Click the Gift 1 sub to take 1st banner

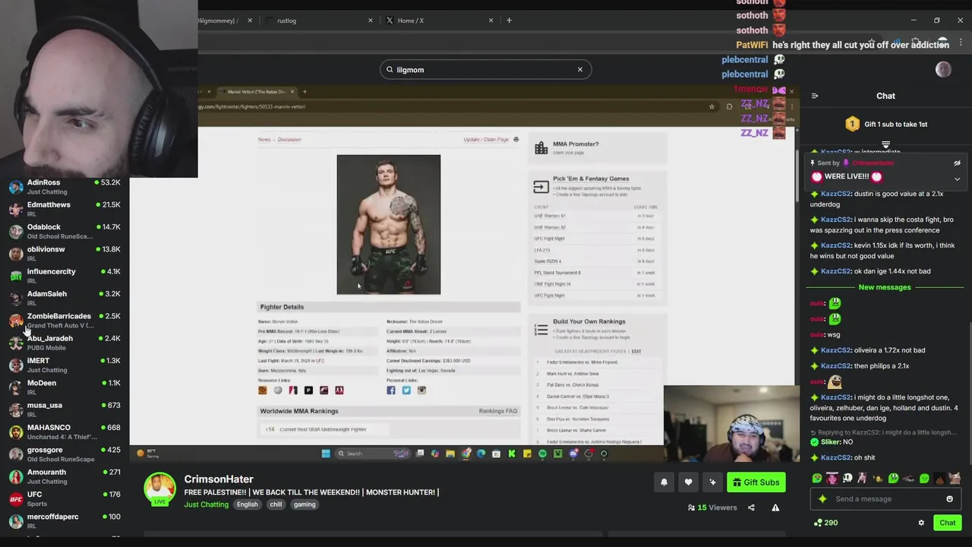(885, 124)
